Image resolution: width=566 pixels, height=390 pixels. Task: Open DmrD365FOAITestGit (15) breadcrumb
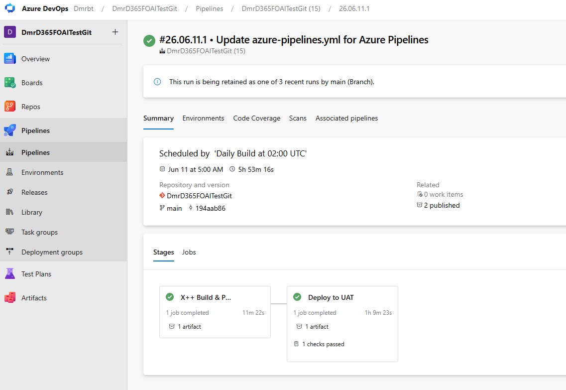pos(281,8)
